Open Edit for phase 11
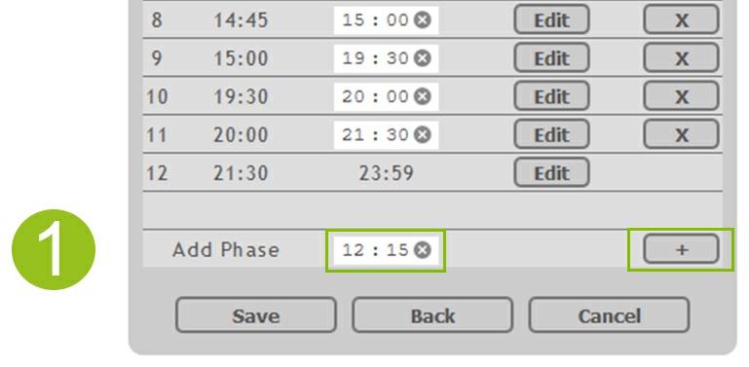The image size is (749, 367). 551,134
